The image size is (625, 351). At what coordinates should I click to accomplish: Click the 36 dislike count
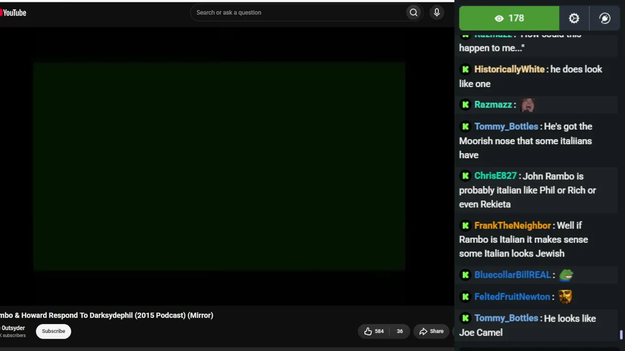(399, 331)
